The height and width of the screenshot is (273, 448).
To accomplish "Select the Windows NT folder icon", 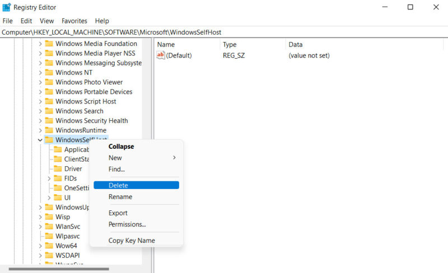I will pyautogui.click(x=49, y=72).
